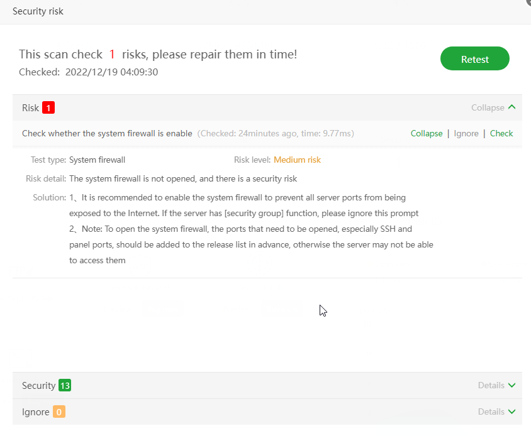This screenshot has height=436, width=531.
Task: Click the red risk count in summary
Action: click(x=112, y=55)
